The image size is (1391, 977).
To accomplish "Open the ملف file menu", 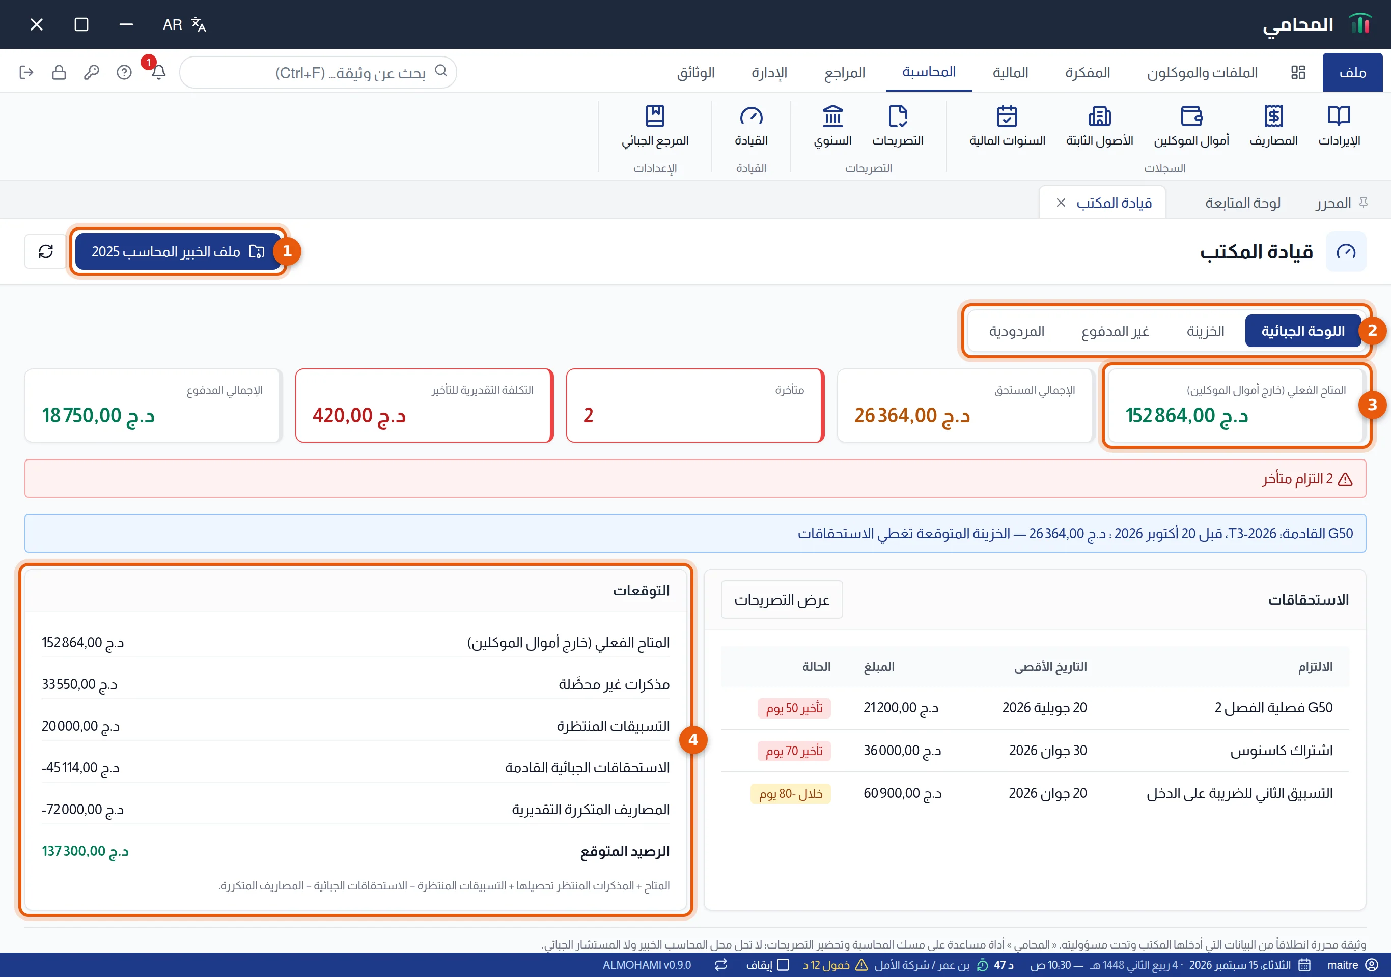I will tap(1352, 73).
